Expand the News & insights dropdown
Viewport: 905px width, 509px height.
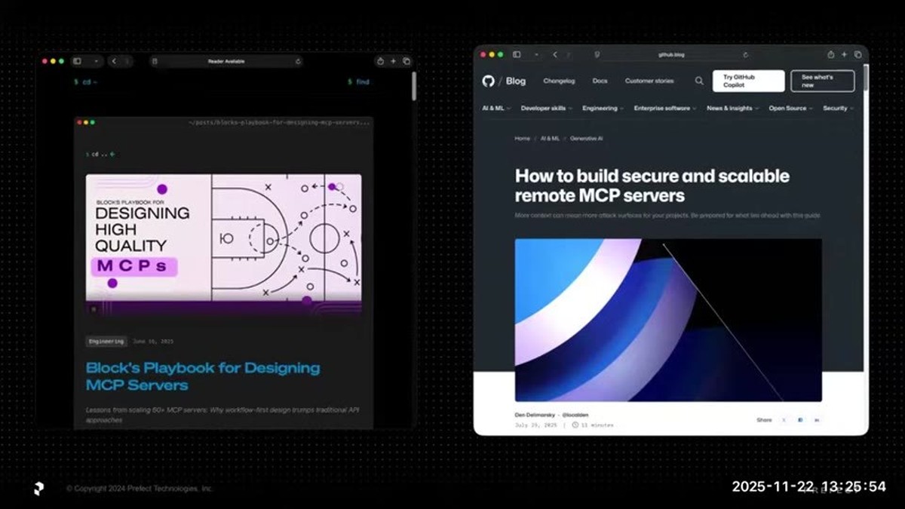pos(733,109)
